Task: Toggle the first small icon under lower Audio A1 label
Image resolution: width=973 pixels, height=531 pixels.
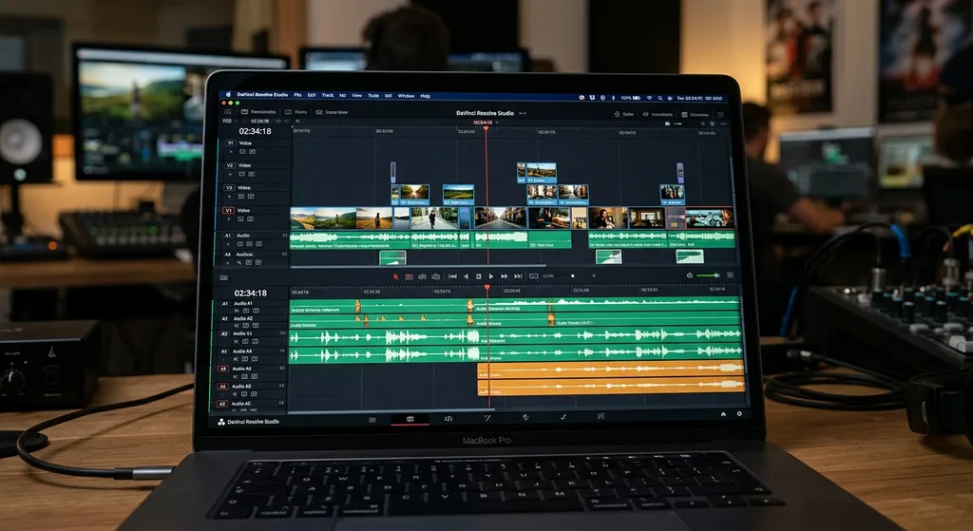Action: (237, 311)
